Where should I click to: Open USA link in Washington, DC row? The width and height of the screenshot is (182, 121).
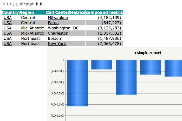tap(8, 28)
